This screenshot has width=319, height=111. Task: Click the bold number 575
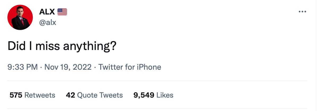click(16, 95)
